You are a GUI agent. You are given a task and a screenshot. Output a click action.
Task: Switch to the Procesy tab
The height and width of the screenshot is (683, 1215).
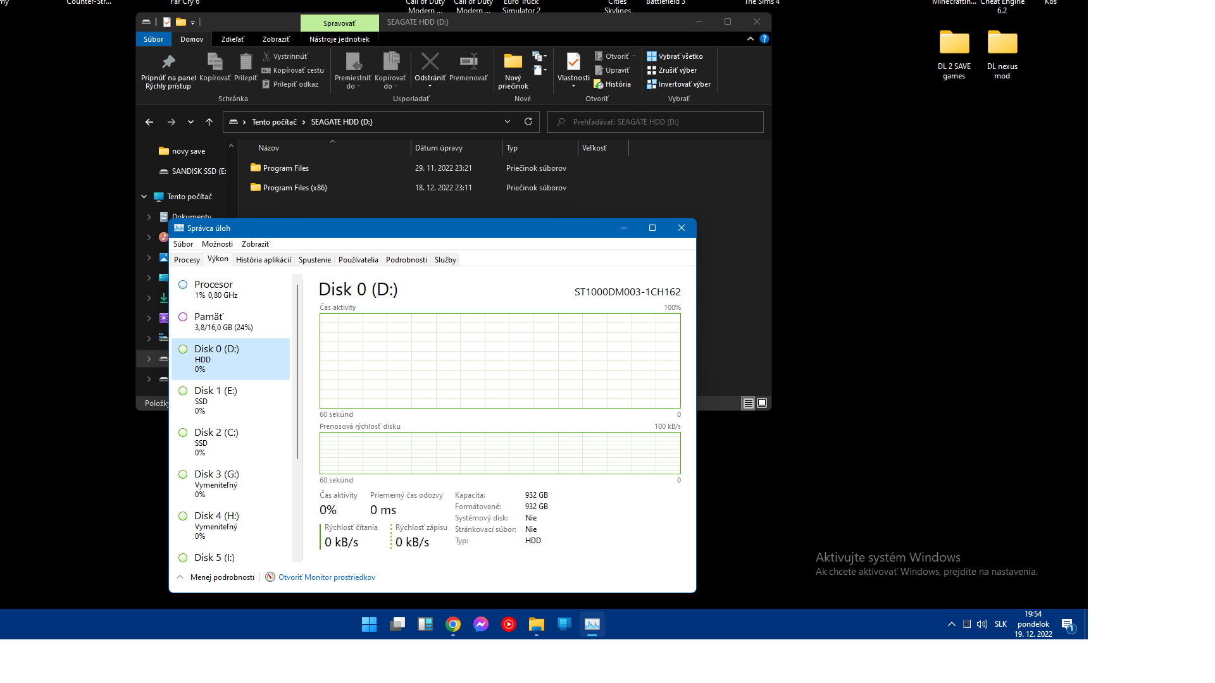pos(187,260)
